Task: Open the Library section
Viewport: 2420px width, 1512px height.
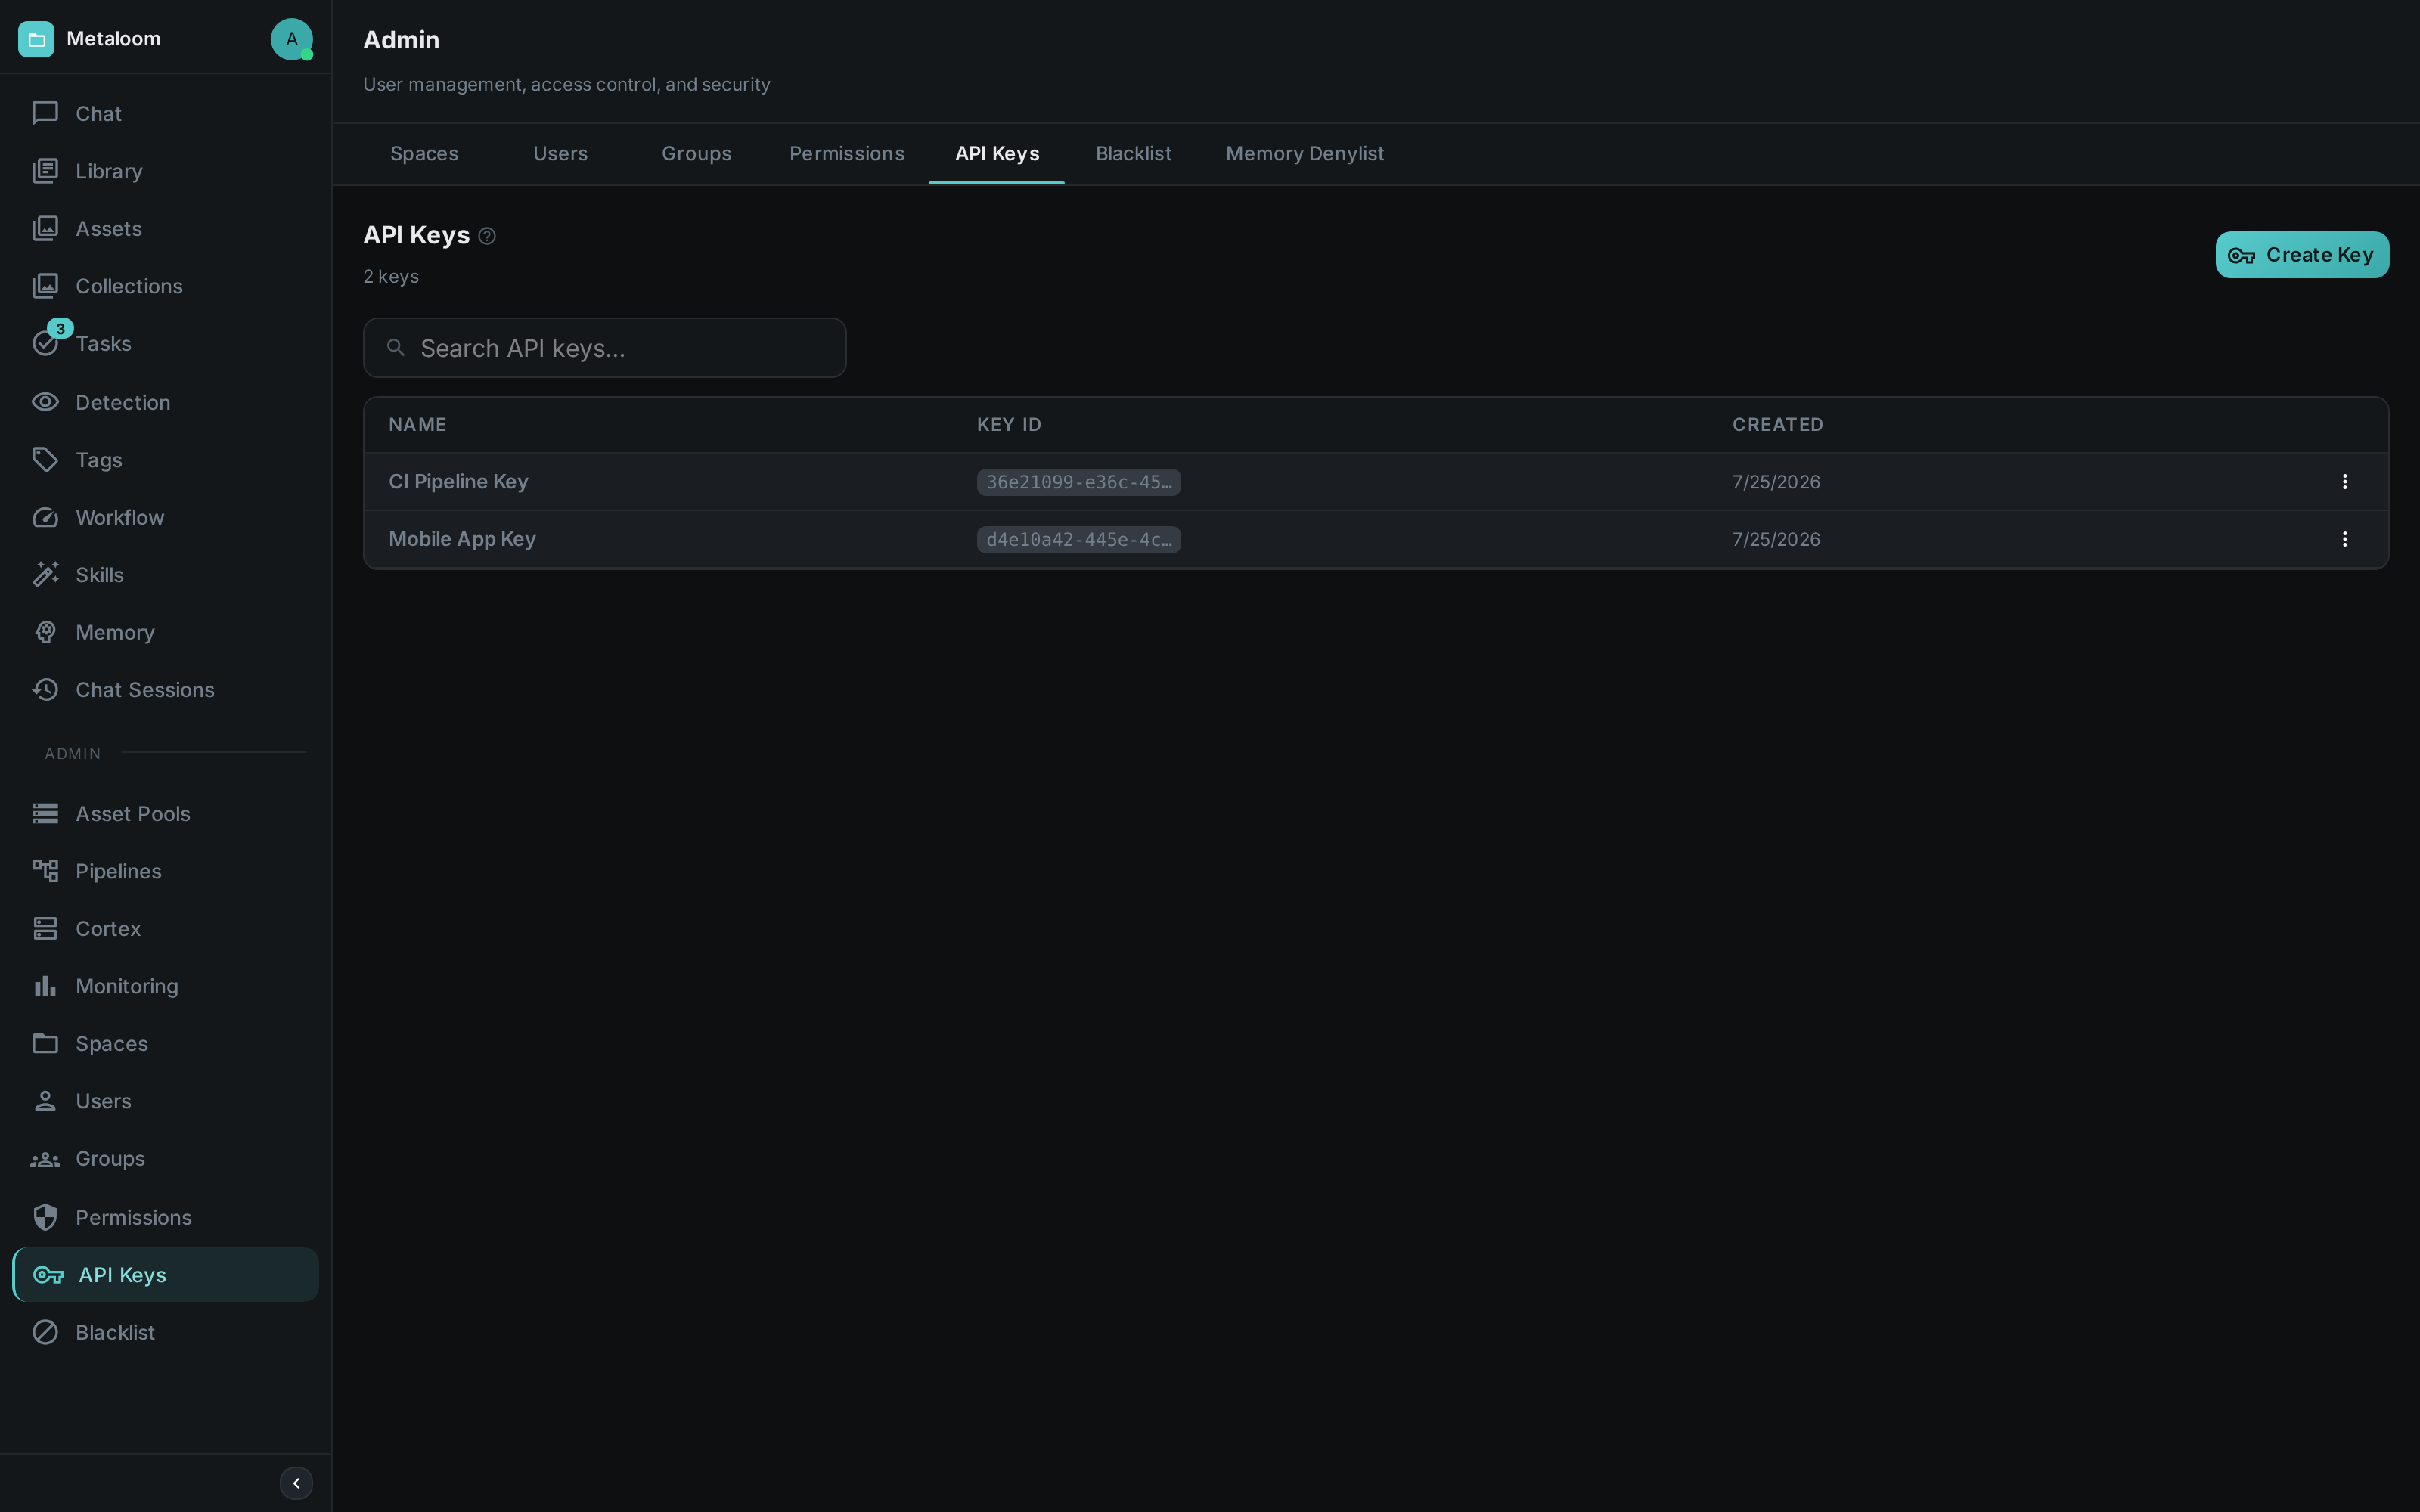Action: pyautogui.click(x=165, y=171)
